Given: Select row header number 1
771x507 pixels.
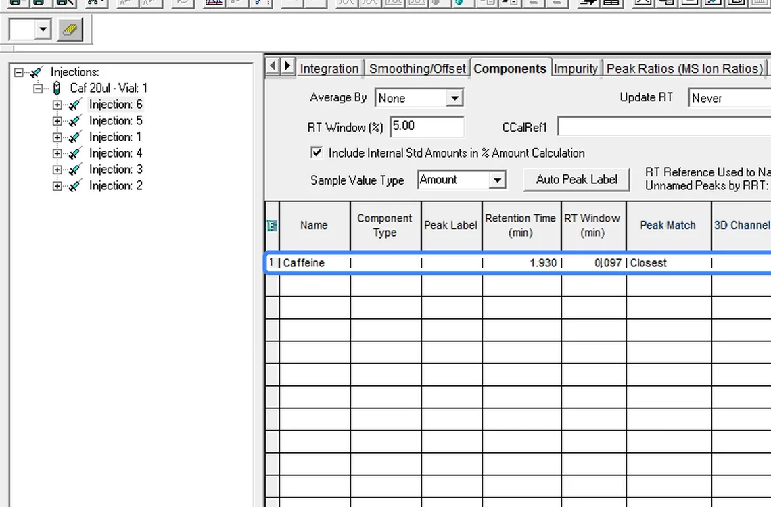Looking at the screenshot, I should [x=271, y=263].
